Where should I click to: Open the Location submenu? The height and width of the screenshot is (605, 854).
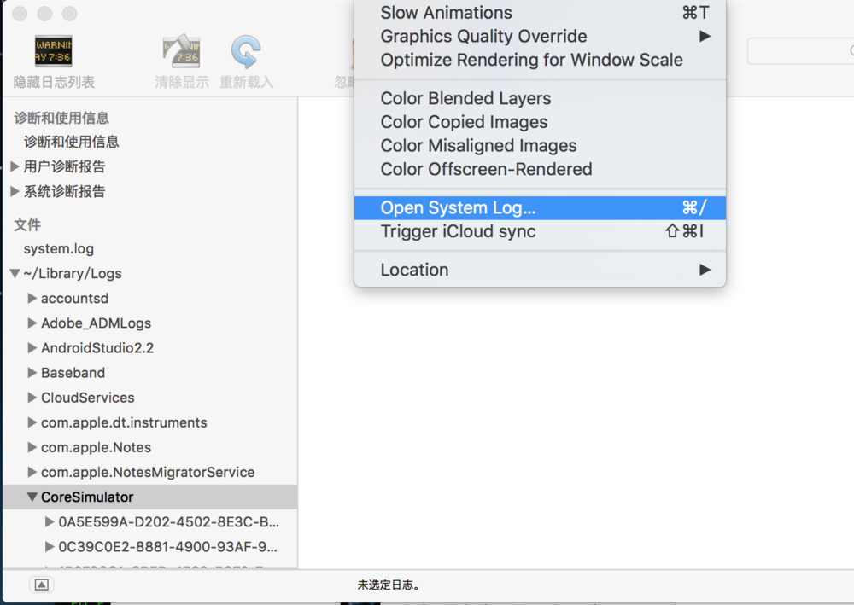pos(540,270)
